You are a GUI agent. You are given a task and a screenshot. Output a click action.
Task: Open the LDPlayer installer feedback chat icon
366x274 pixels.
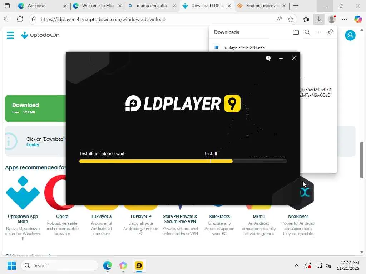pos(268,58)
